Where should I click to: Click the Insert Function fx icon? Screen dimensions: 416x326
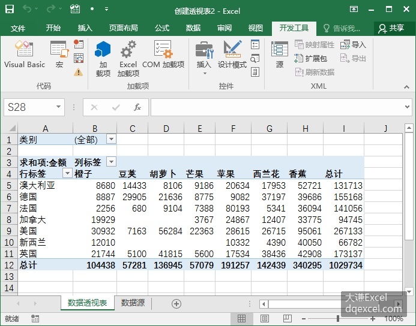[x=137, y=107]
